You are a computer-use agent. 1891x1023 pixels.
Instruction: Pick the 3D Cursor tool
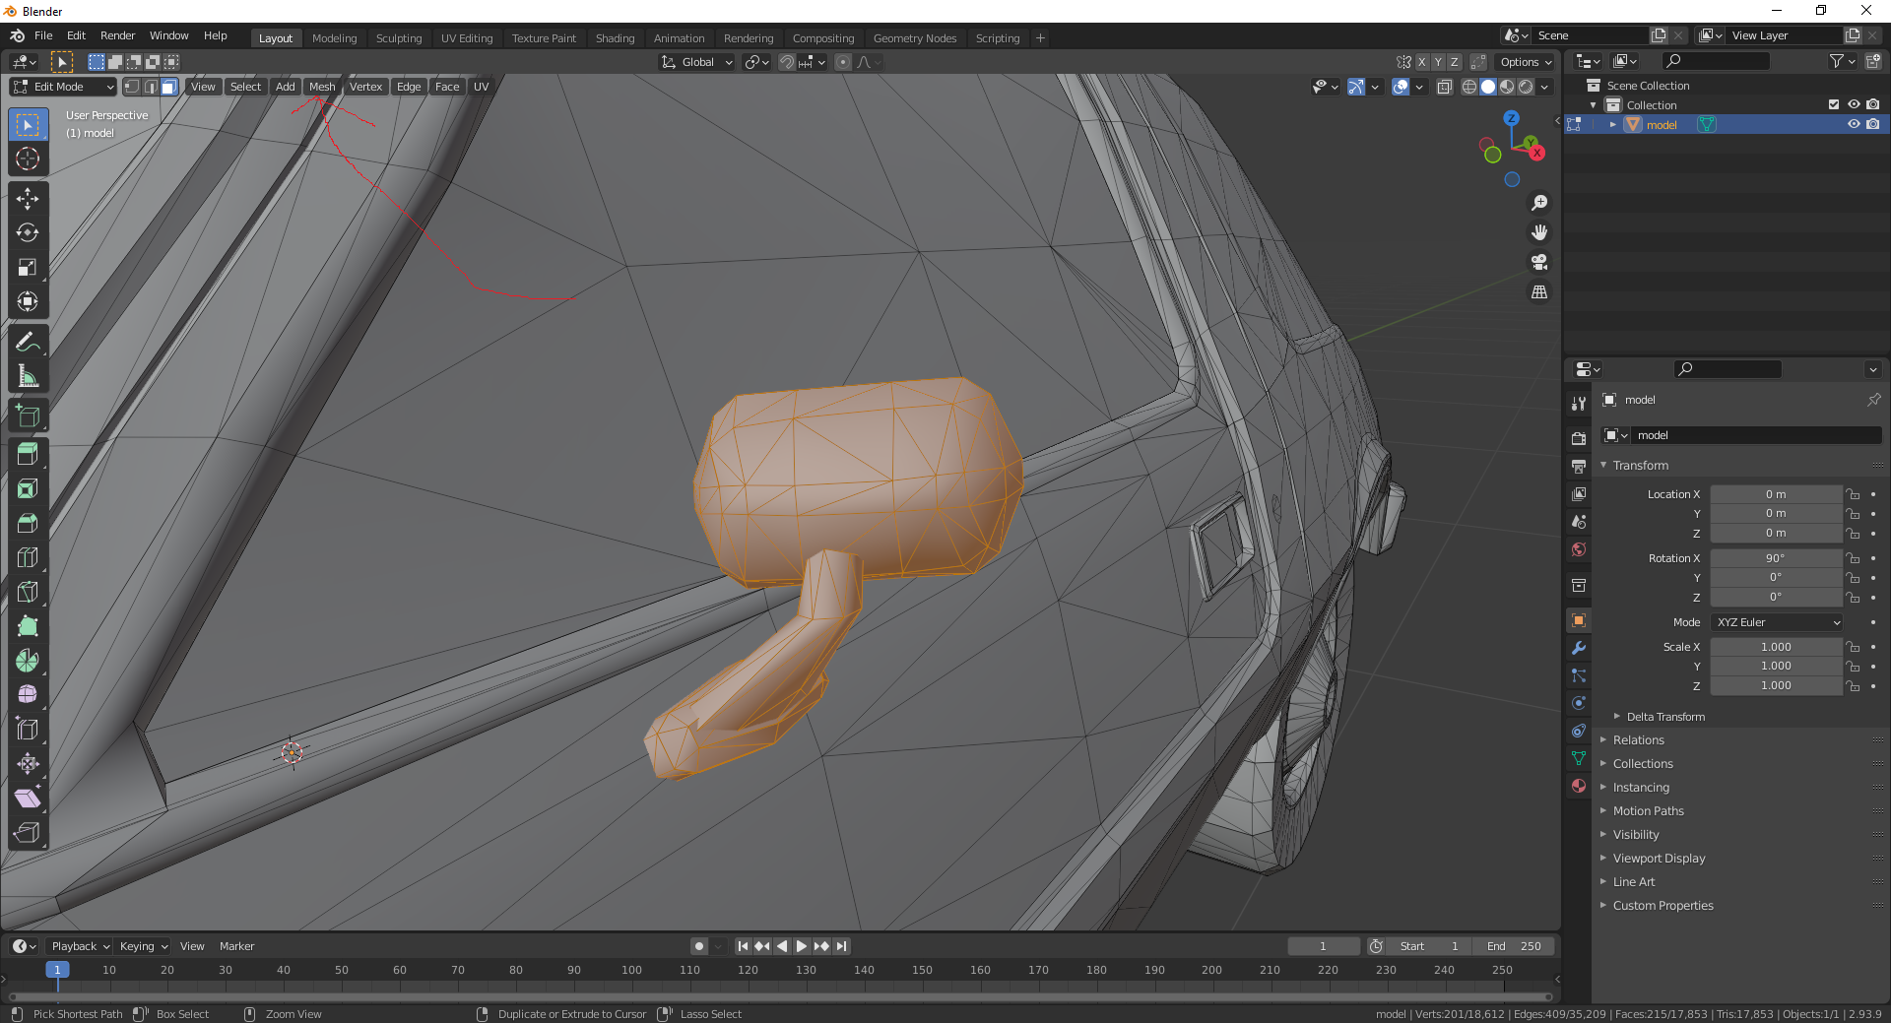[x=28, y=160]
